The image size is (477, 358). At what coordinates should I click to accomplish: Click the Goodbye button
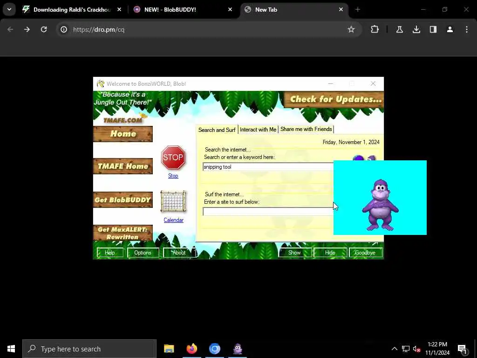365,253
